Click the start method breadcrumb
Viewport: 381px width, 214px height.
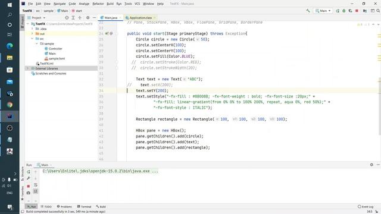(x=77, y=11)
